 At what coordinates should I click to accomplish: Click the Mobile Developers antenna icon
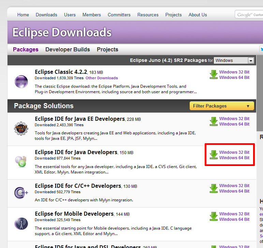(21, 224)
